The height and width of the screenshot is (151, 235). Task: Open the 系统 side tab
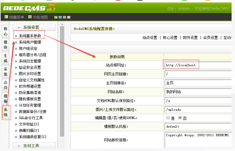[6, 112]
